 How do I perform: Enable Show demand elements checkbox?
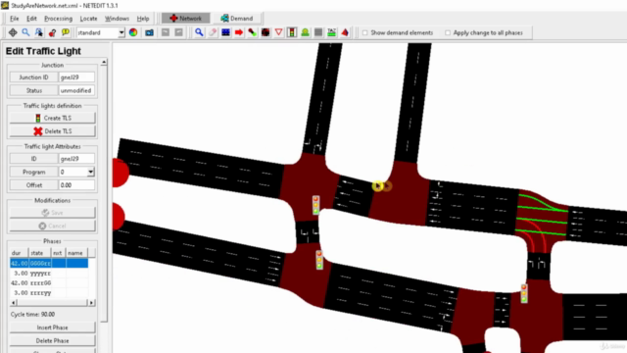click(365, 32)
